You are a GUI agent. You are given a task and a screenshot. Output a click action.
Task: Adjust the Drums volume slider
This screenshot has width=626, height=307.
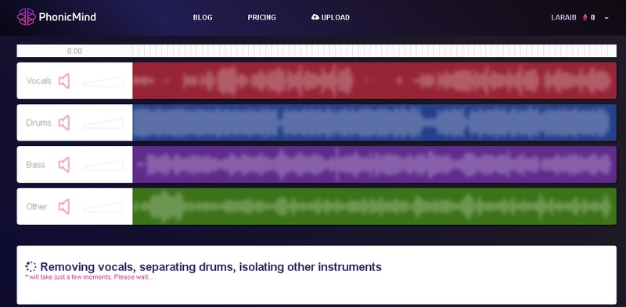tap(103, 123)
